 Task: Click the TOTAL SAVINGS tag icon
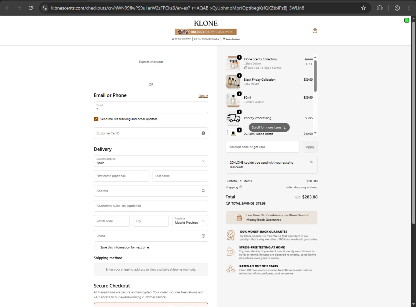click(228, 203)
